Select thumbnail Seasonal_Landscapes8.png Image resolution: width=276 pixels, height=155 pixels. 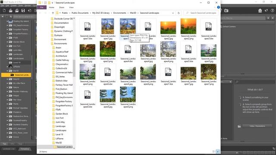128,97
